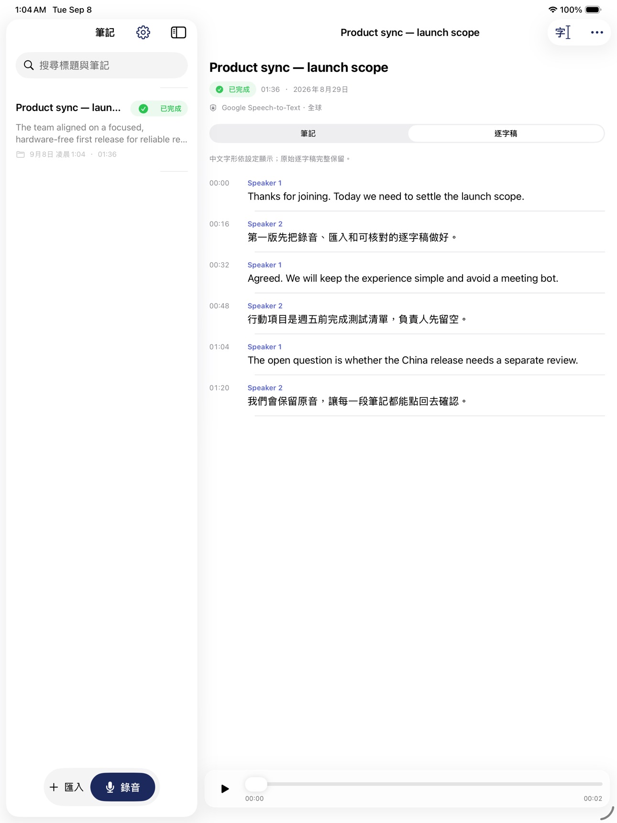Image resolution: width=617 pixels, height=823 pixels.
Task: Focus the 搜尋標題與筆記 search field
Action: [x=101, y=65]
